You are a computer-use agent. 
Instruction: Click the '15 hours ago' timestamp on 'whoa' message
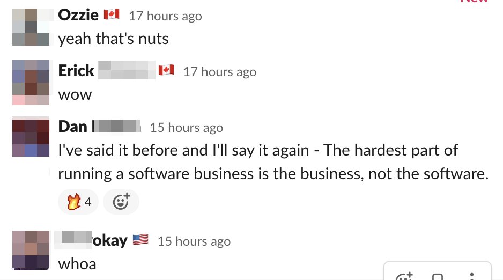click(x=194, y=241)
